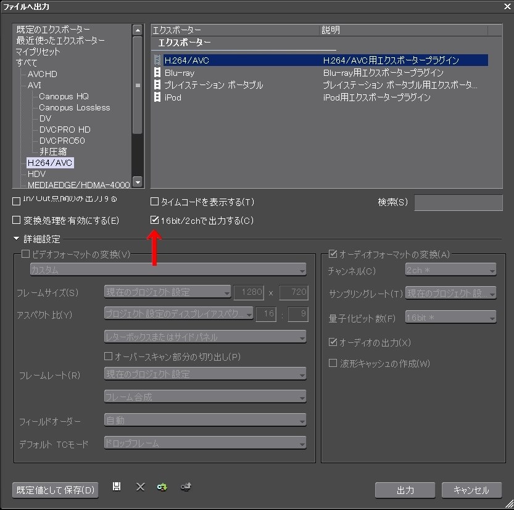
Task: Click the 出力 button
Action: (x=405, y=490)
